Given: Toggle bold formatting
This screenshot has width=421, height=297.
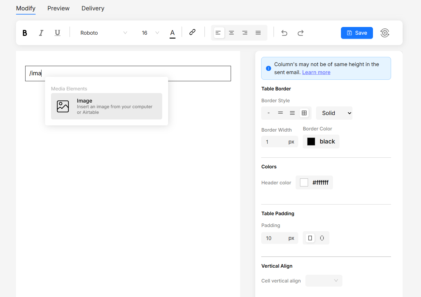Looking at the screenshot, I should tap(25, 33).
